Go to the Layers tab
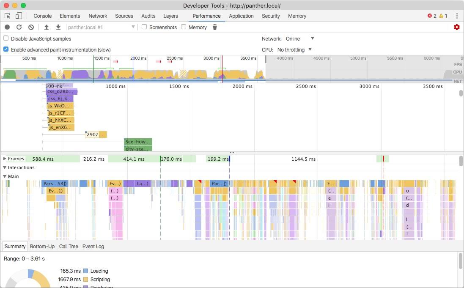The image size is (464, 288). coord(170,16)
